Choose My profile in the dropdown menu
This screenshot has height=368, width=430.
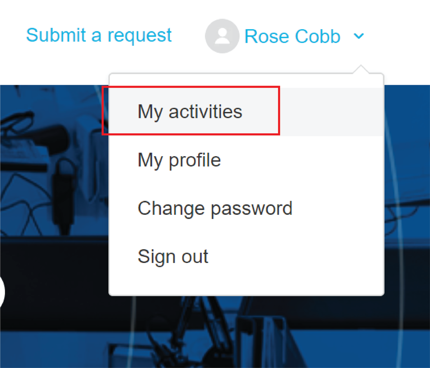pyautogui.click(x=179, y=160)
